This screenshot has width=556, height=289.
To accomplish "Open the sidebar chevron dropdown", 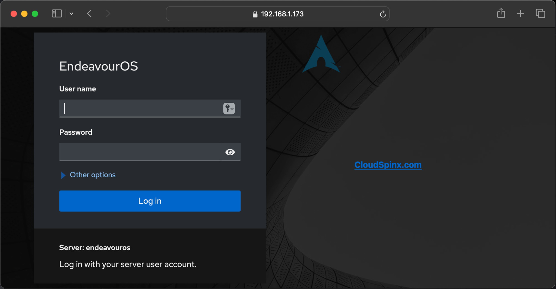I will coord(72,13).
